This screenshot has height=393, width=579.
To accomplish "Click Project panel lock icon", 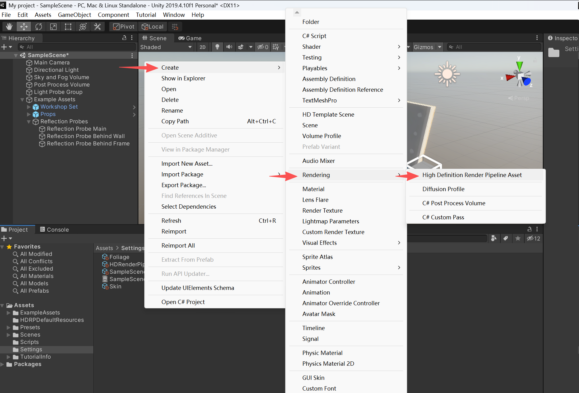I will coord(530,229).
